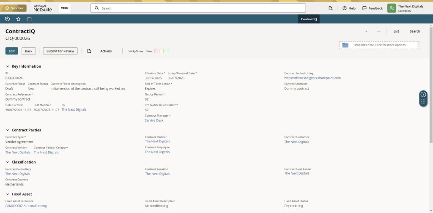Screen dimensions: 433x213
Task: Collapse the Key Information section
Action: click(8, 66)
